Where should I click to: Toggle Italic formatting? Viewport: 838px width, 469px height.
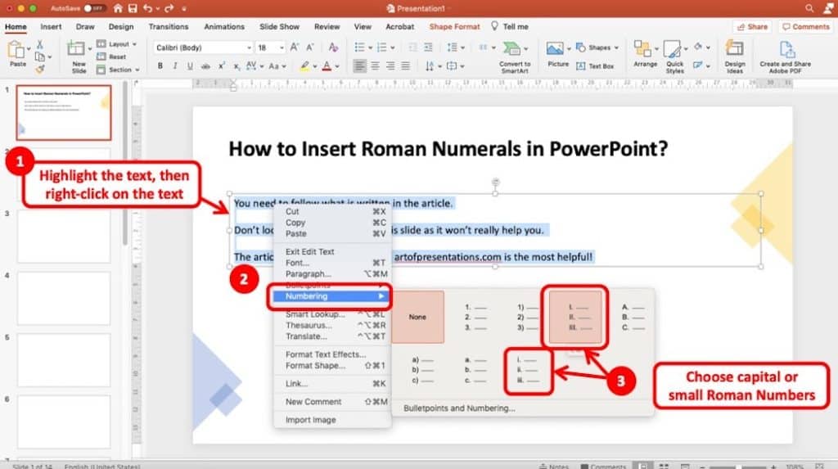pos(175,65)
